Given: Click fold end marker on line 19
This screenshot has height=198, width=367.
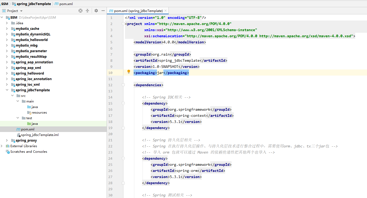Looking at the screenshot, I should point(123,128).
